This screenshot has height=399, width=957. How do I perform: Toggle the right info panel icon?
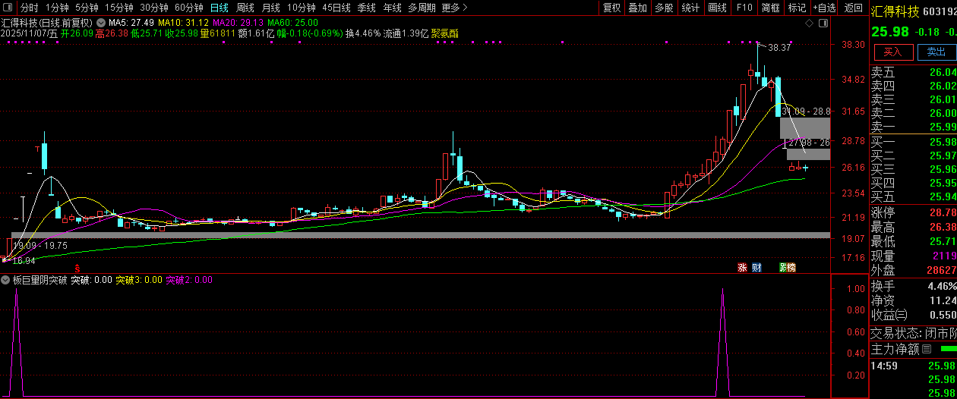pyautogui.click(x=823, y=24)
